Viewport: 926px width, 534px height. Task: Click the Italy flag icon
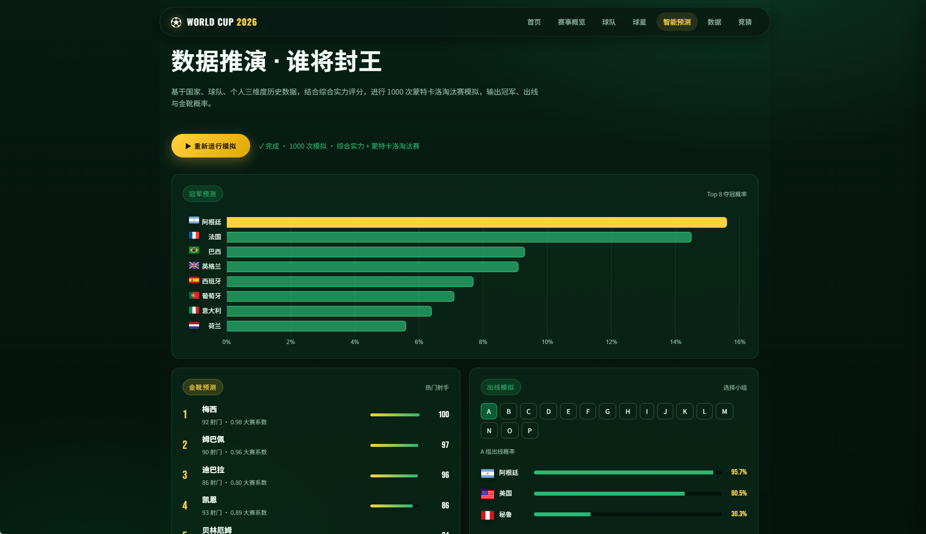point(194,310)
